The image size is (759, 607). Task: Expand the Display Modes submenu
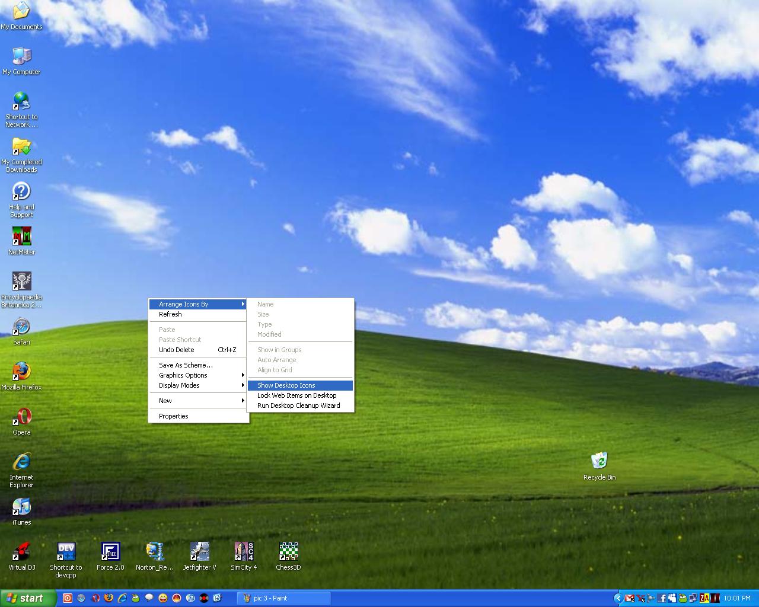coord(198,385)
